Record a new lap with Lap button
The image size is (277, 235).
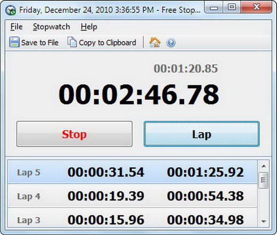(201, 134)
